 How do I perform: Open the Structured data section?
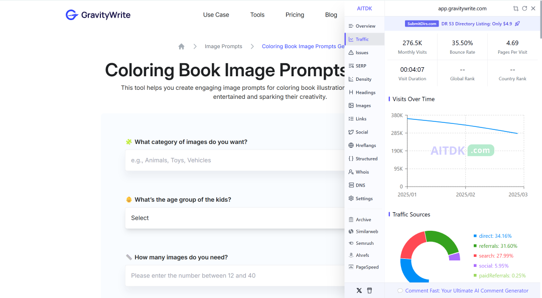coord(364,159)
